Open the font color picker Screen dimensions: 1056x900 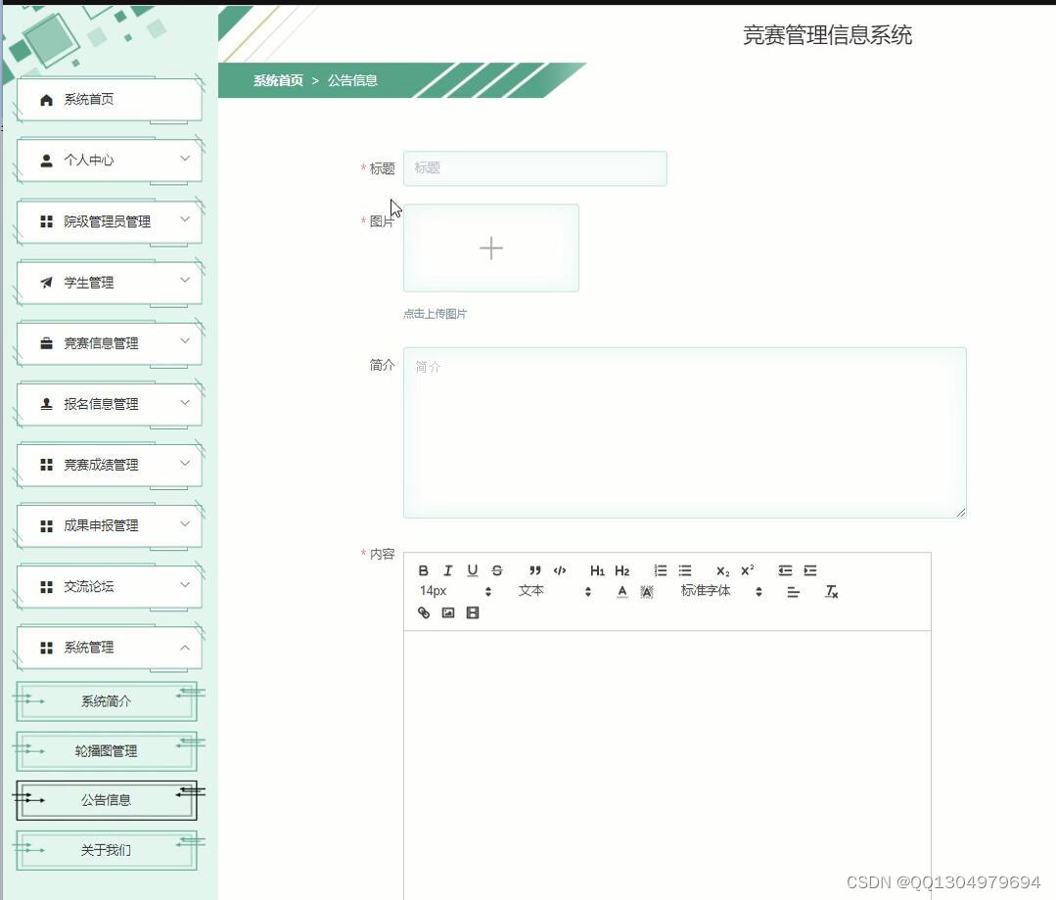pos(621,591)
